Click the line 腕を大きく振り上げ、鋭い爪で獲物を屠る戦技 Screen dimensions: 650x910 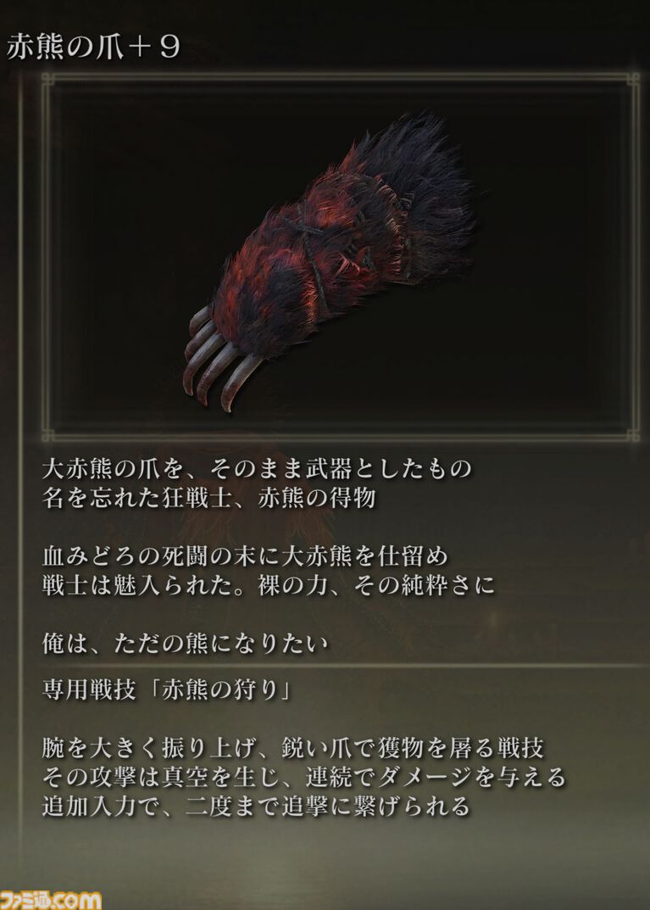293,749
